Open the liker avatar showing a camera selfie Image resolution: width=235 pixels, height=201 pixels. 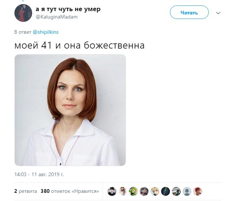click(123, 191)
